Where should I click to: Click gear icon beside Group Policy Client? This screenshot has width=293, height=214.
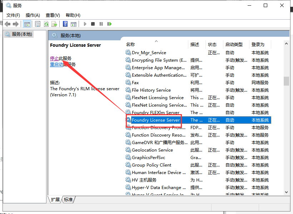pyautogui.click(x=128, y=165)
